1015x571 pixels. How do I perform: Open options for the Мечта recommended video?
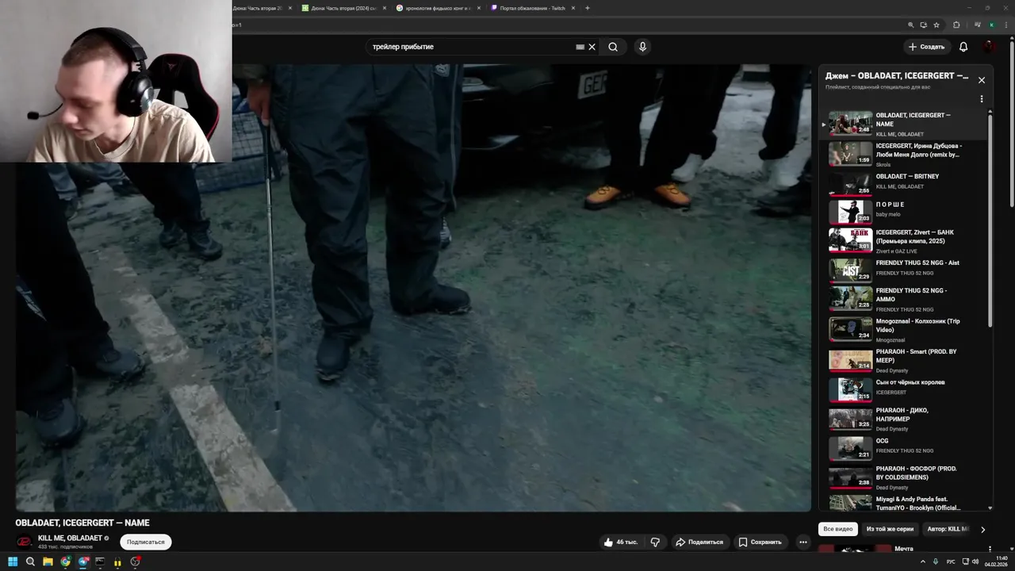tap(990, 549)
